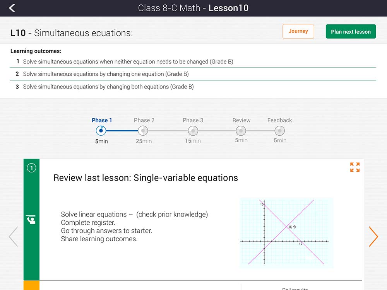
Task: Expand slide with fullscreen arrows icon
Action: click(355, 167)
